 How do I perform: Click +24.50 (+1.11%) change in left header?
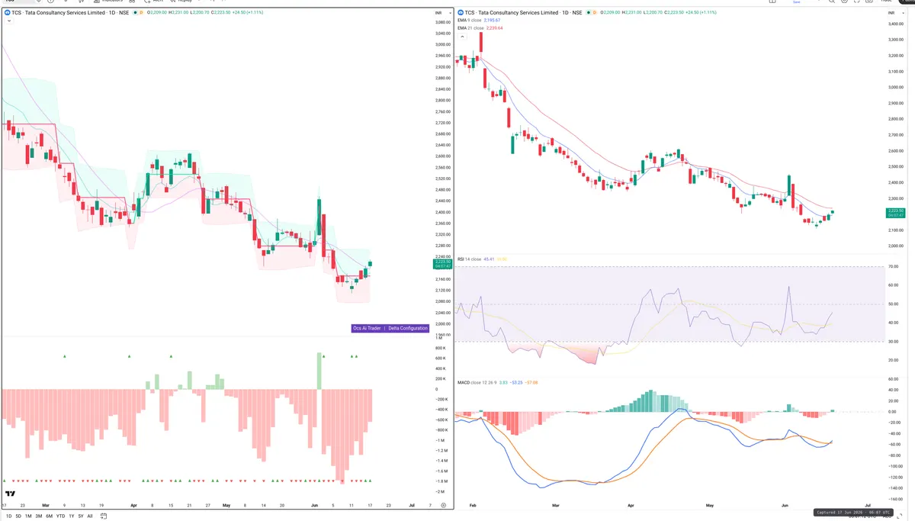pyautogui.click(x=248, y=13)
